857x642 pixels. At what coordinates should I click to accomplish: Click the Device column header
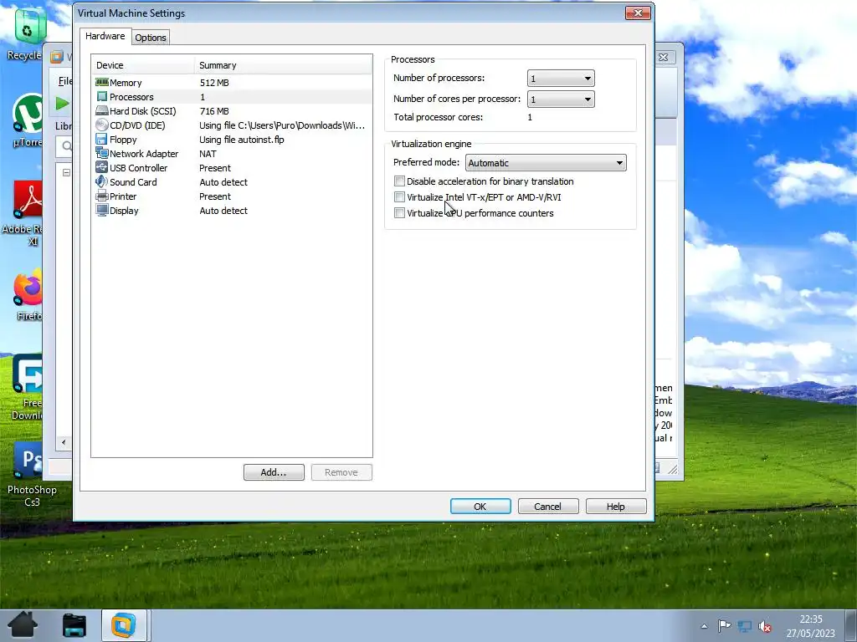pyautogui.click(x=142, y=65)
